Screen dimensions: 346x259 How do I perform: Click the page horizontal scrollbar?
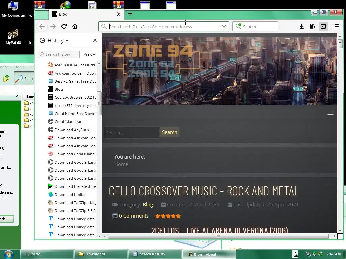click(218, 236)
